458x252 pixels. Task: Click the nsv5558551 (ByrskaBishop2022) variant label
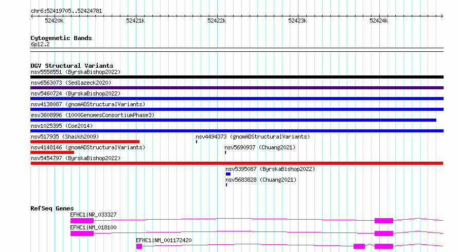pos(76,72)
